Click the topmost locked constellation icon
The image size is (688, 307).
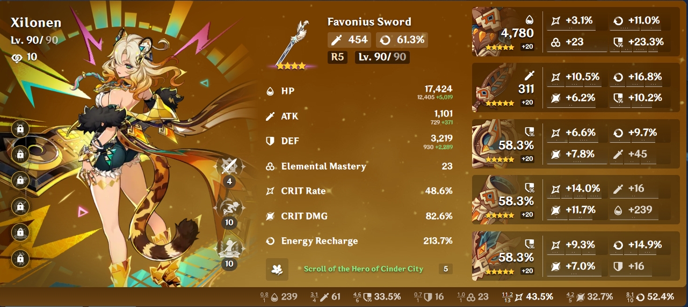20,129
